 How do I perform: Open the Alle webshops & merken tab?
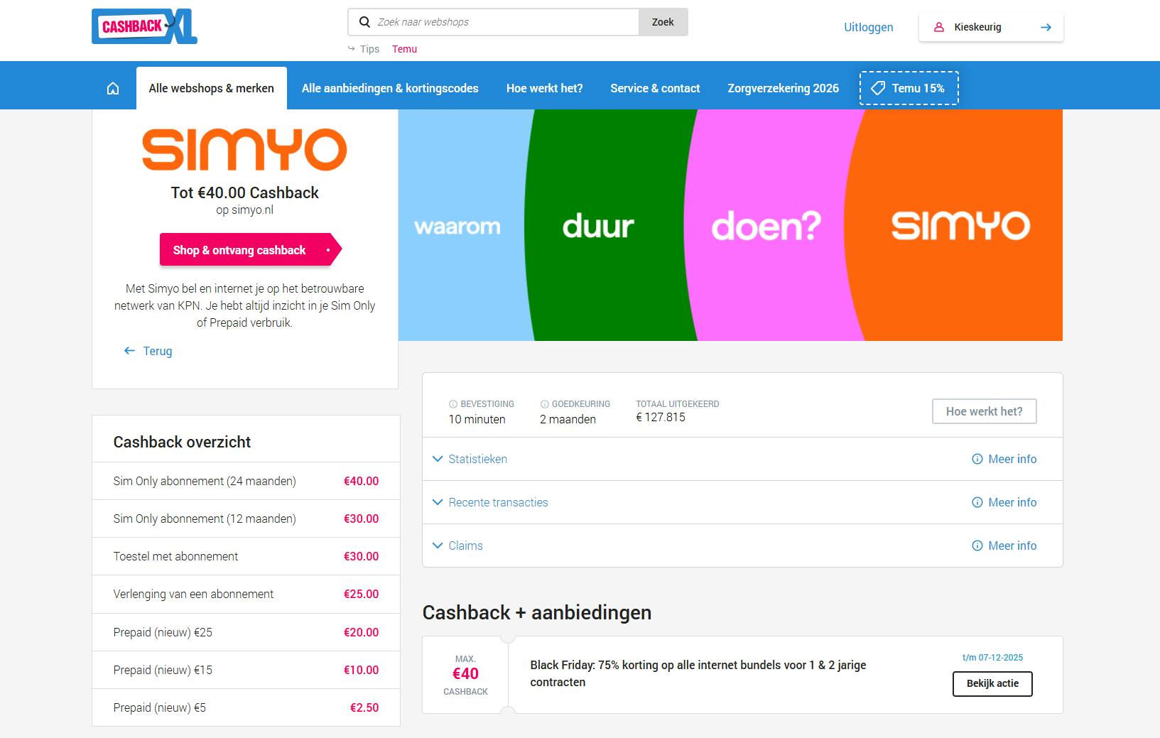[x=212, y=88]
